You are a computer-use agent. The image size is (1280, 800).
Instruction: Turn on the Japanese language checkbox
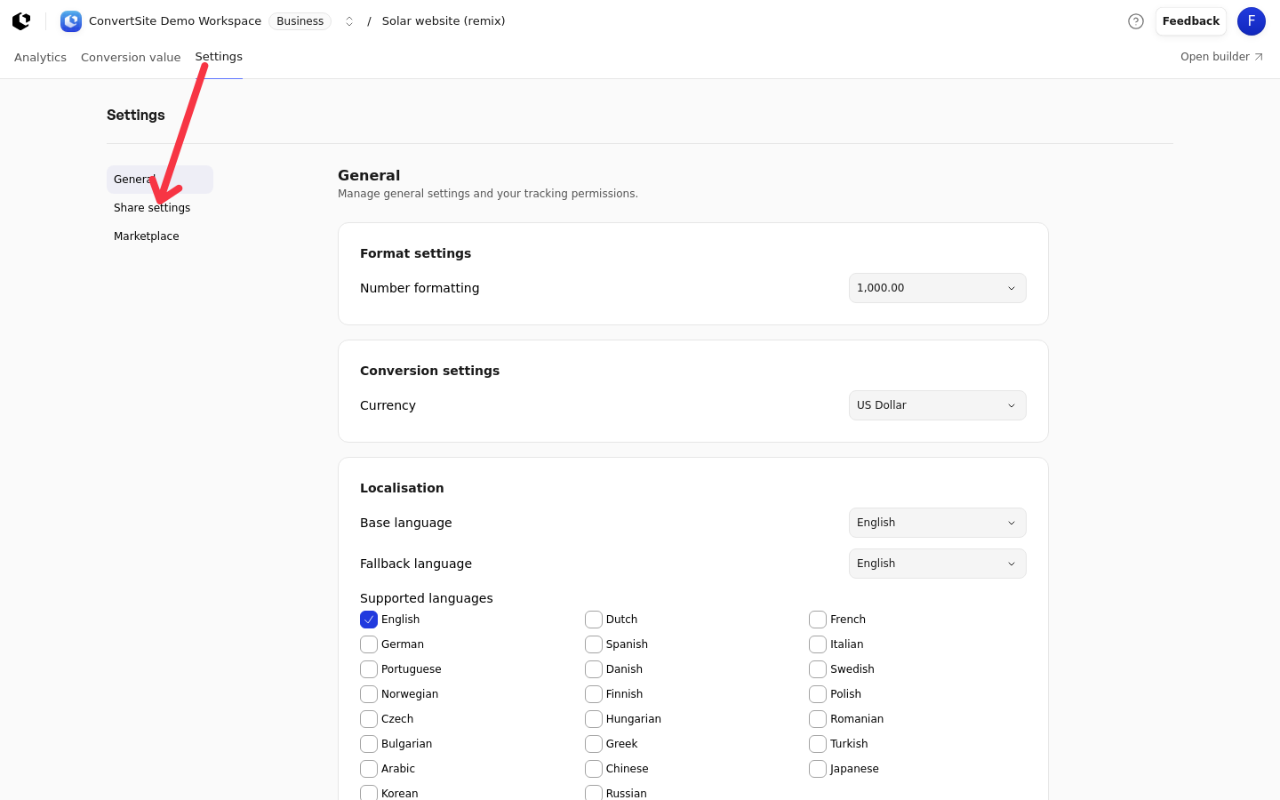coord(818,769)
